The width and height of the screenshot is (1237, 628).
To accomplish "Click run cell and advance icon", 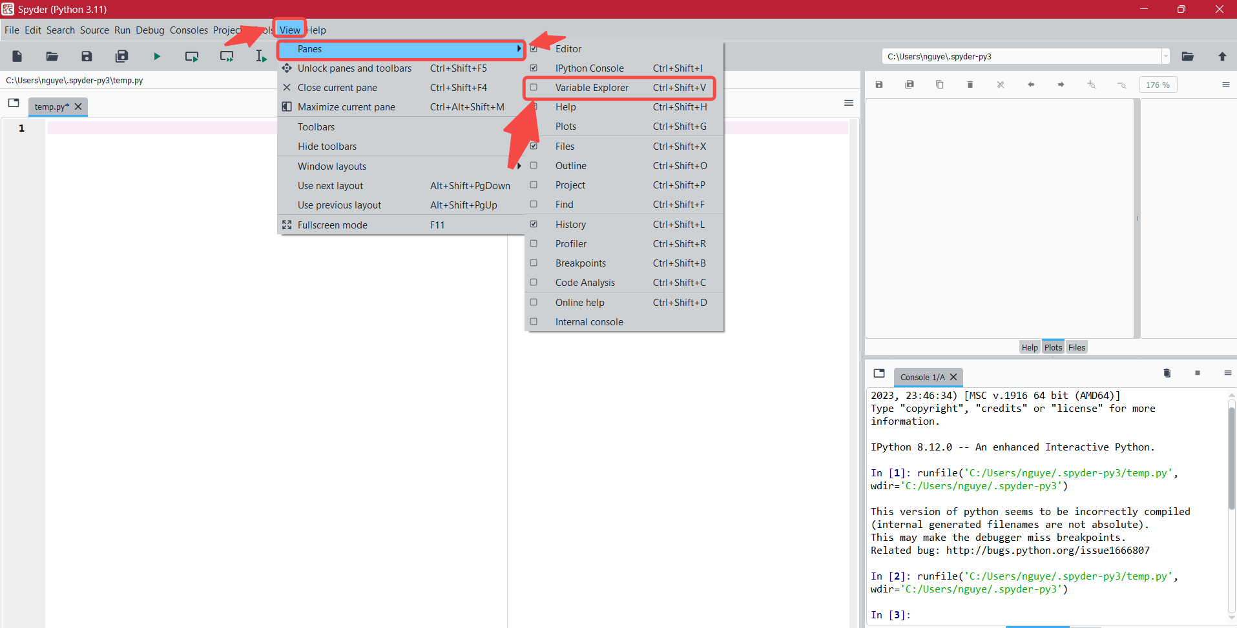I will pos(227,56).
